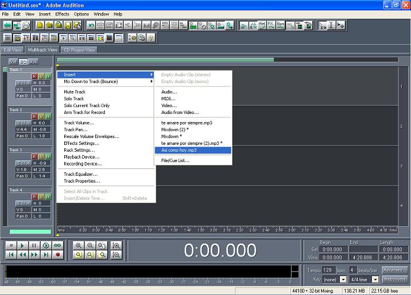This screenshot has width=411, height=295.
Task: Solo Track 1 with S button
Action: click(41, 77)
